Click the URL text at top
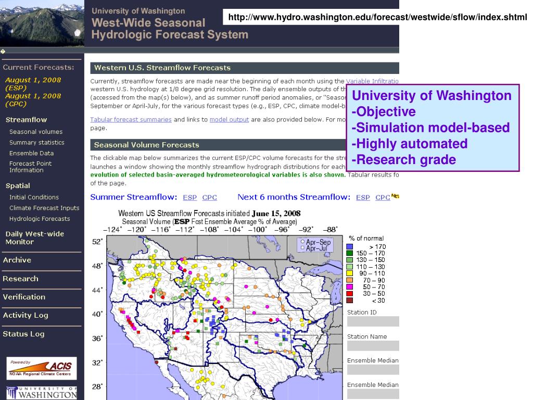This screenshot has height=400, width=533. tap(377, 17)
